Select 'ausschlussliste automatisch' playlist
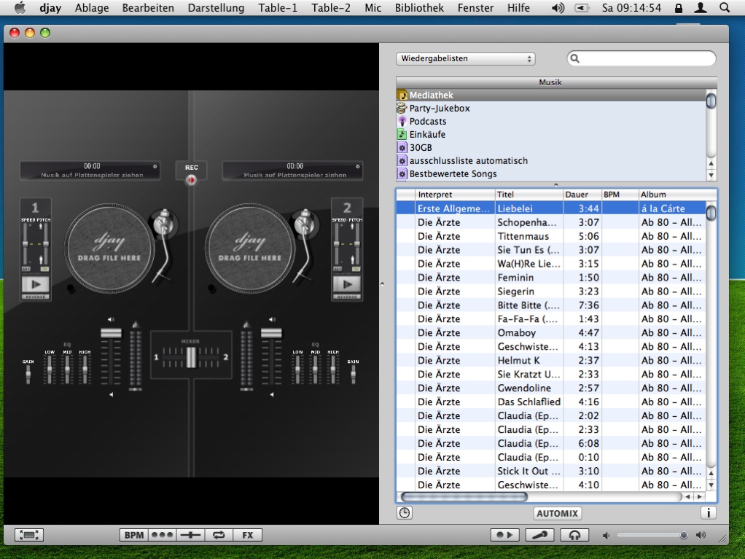The image size is (745, 559). 551,160
